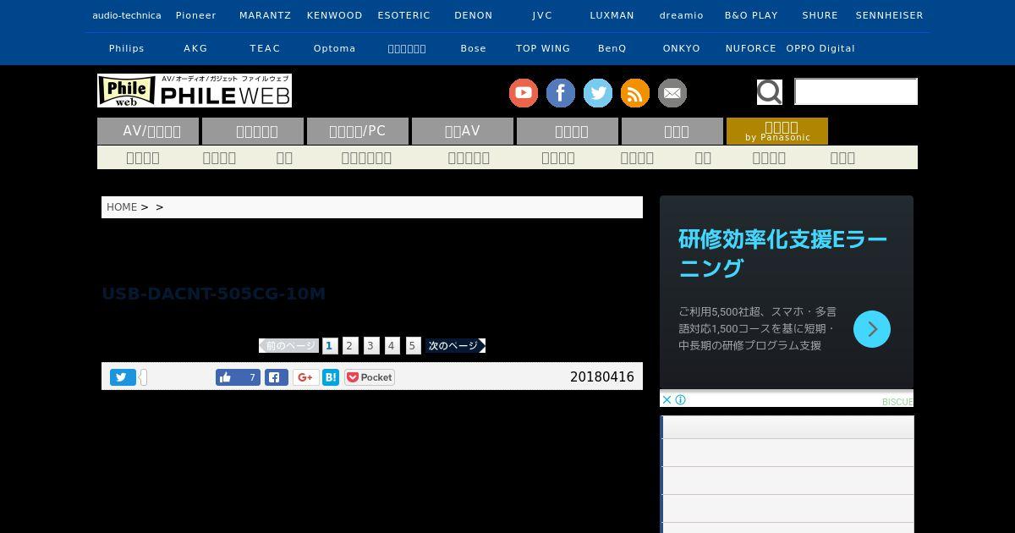The height and width of the screenshot is (533, 1015).
Task: Open the dreamio brand link
Action: [x=682, y=15]
